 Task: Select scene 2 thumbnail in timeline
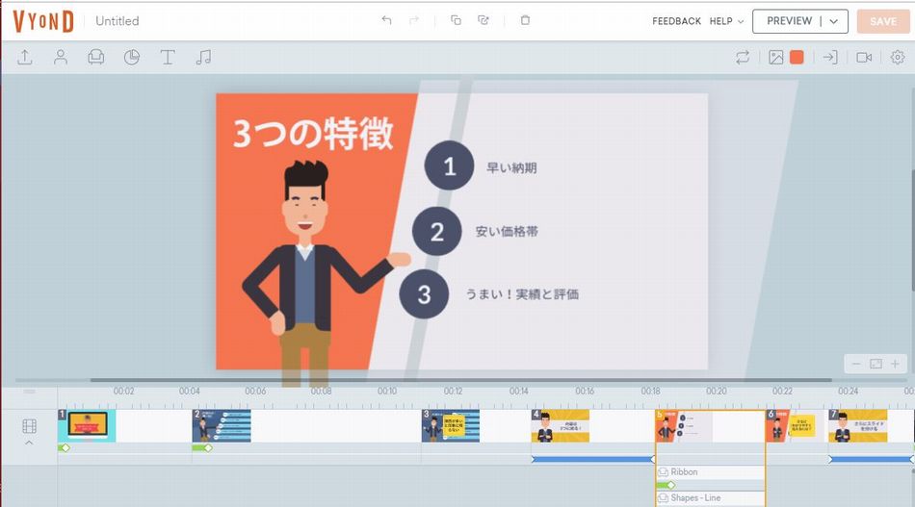[x=222, y=425]
